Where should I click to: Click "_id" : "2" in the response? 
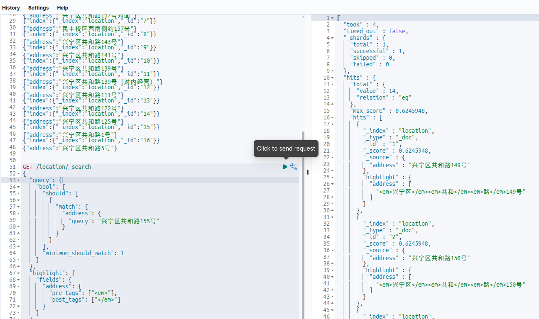coord(382,237)
